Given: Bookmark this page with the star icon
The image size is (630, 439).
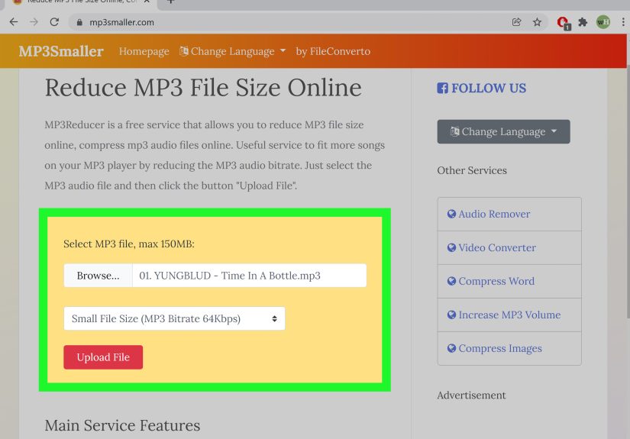Looking at the screenshot, I should (x=537, y=22).
